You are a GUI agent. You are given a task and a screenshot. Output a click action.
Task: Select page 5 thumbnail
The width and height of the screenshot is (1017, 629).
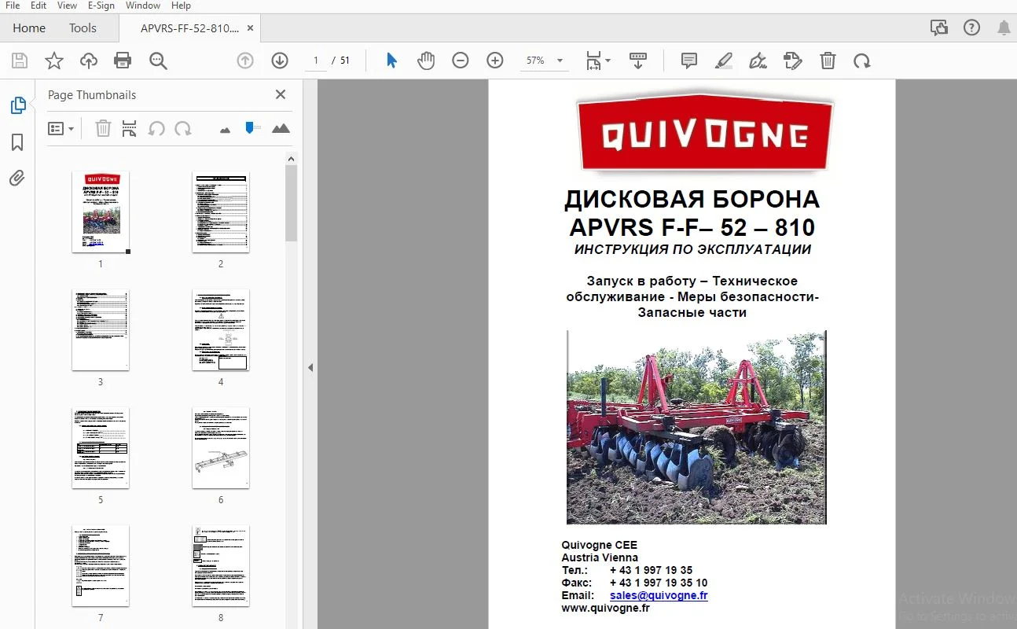101,448
